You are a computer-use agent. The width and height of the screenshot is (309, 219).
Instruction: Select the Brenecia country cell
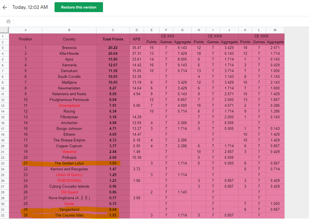[69, 48]
